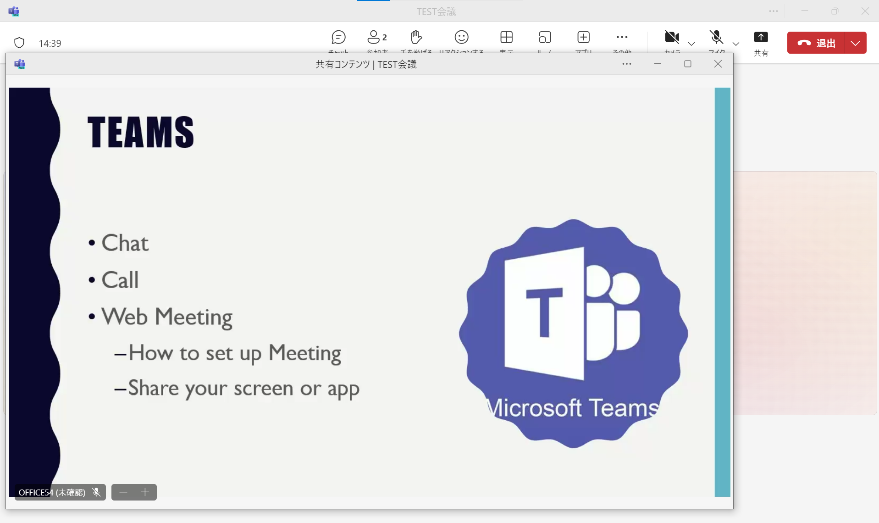
Task: Open the Share content tray
Action: pos(761,43)
